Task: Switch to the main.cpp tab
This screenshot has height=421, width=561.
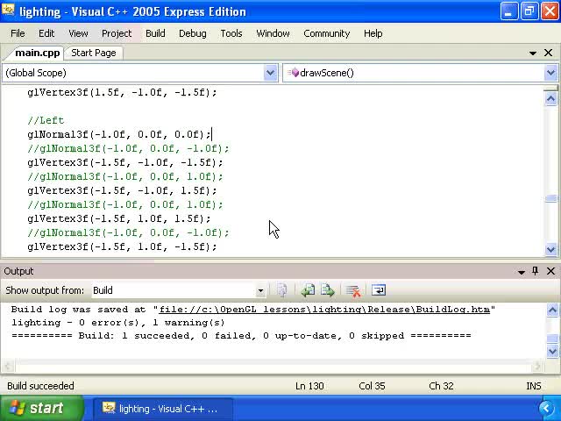Action: point(37,53)
